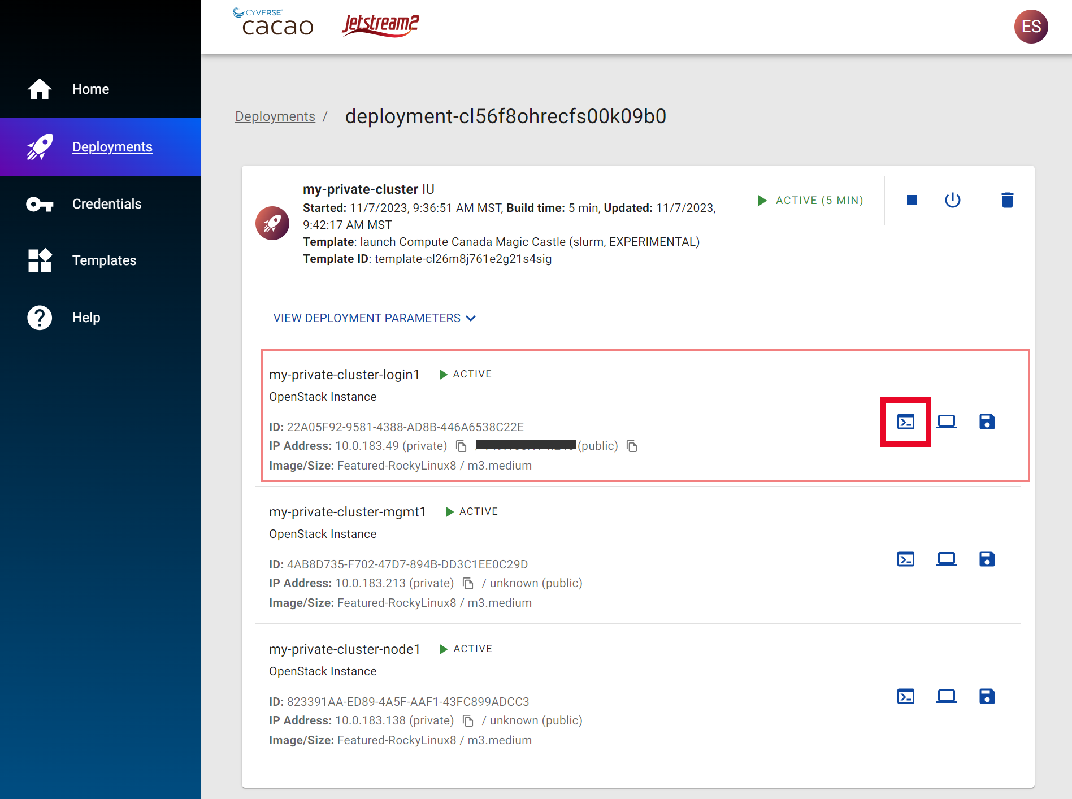1072x799 pixels.
Task: Click save image icon for login1 instance
Action: [x=987, y=422]
